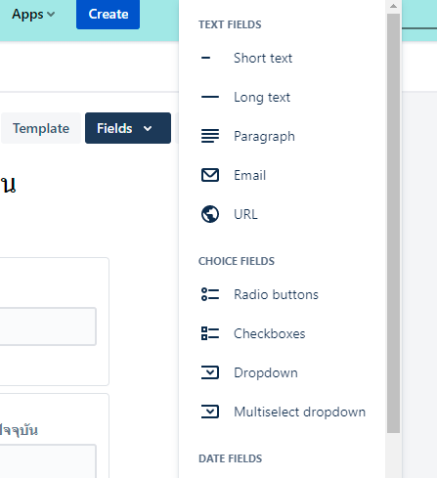
Task: Switch to the Template tab
Action: (41, 128)
